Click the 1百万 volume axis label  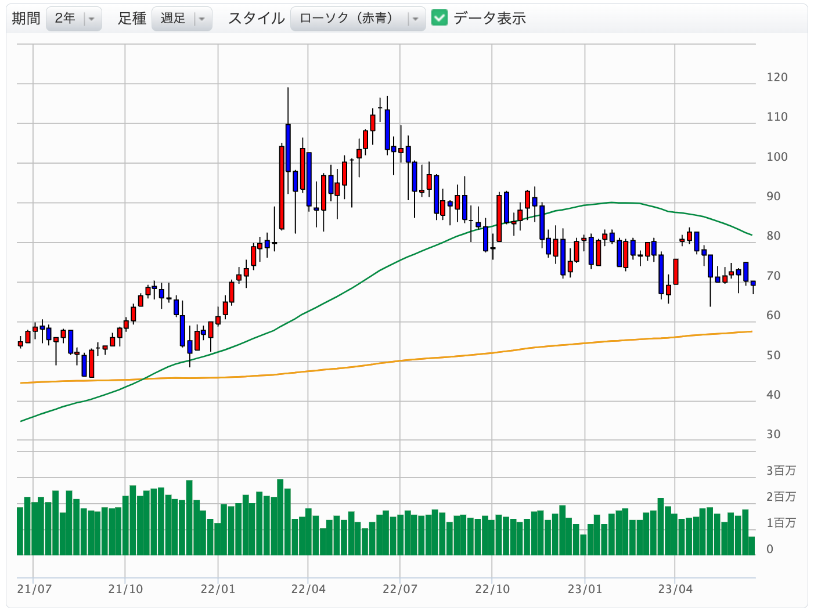pyautogui.click(x=781, y=523)
